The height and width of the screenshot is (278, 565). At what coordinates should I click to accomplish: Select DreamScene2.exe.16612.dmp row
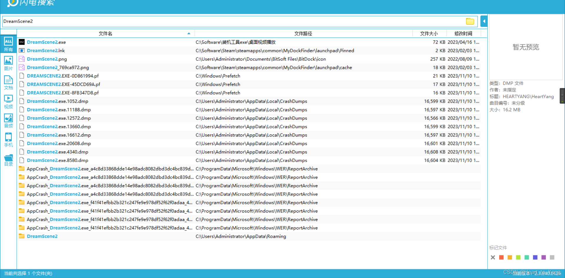[x=249, y=135]
